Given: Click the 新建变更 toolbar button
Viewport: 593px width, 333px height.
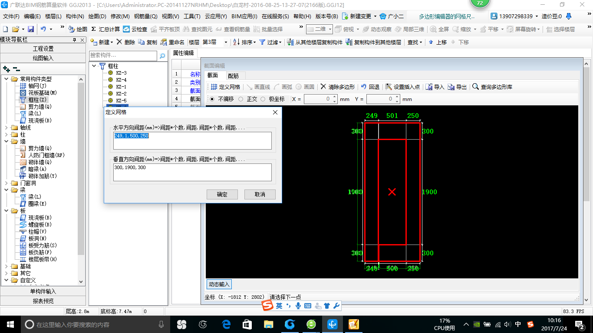Looking at the screenshot, I should click(x=359, y=16).
